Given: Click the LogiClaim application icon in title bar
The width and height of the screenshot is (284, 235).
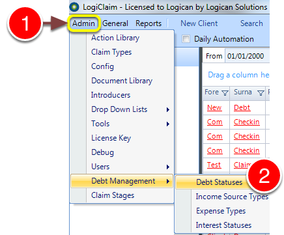Looking at the screenshot, I should point(74,7).
